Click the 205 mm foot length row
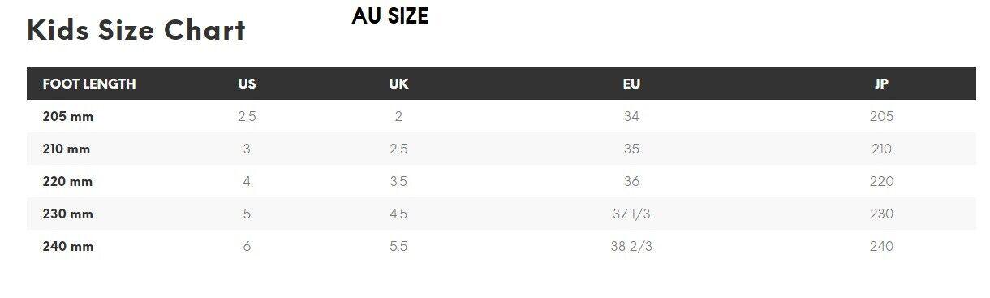The width and height of the screenshot is (990, 298). pyautogui.click(x=501, y=116)
